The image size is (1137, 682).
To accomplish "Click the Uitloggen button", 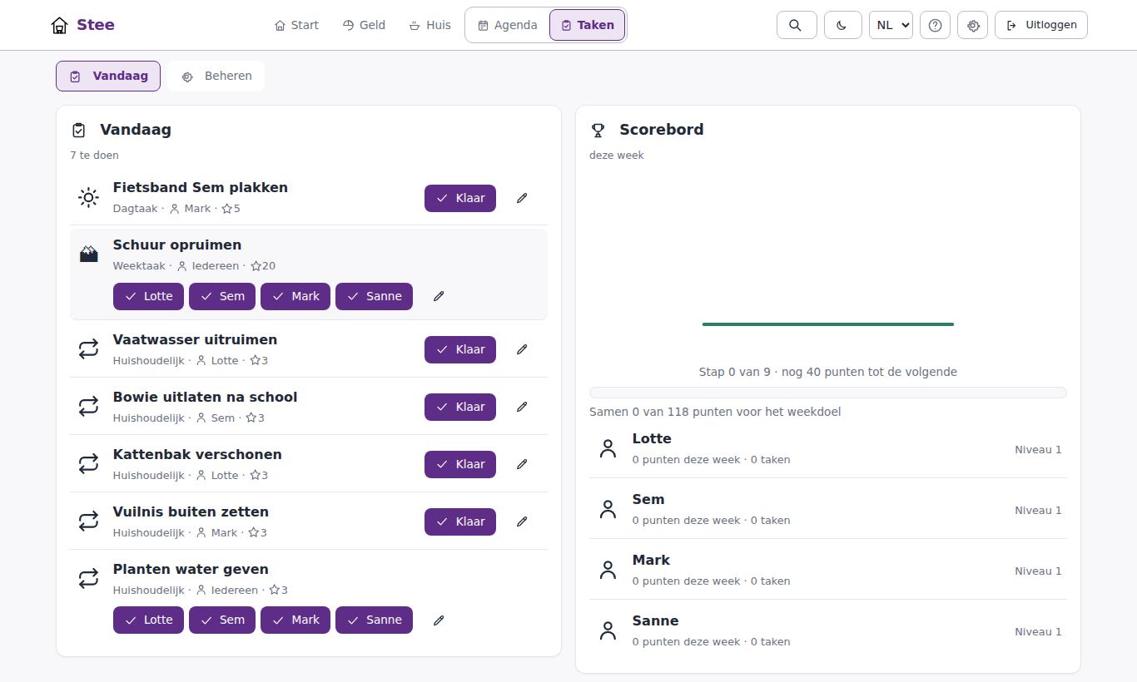I will click(1041, 25).
